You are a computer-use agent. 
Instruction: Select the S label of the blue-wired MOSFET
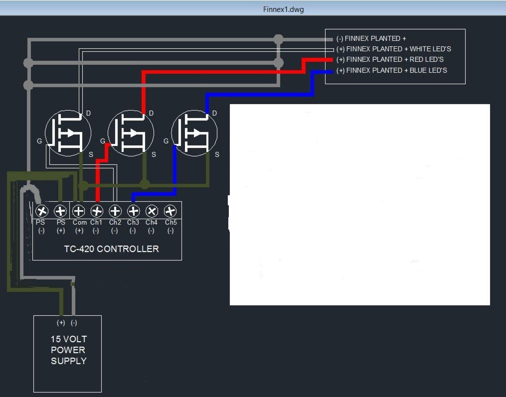point(217,154)
